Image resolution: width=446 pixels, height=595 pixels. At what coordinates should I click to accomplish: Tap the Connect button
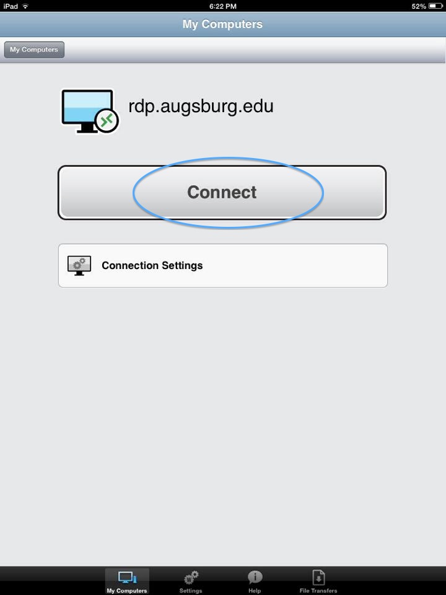click(x=222, y=192)
